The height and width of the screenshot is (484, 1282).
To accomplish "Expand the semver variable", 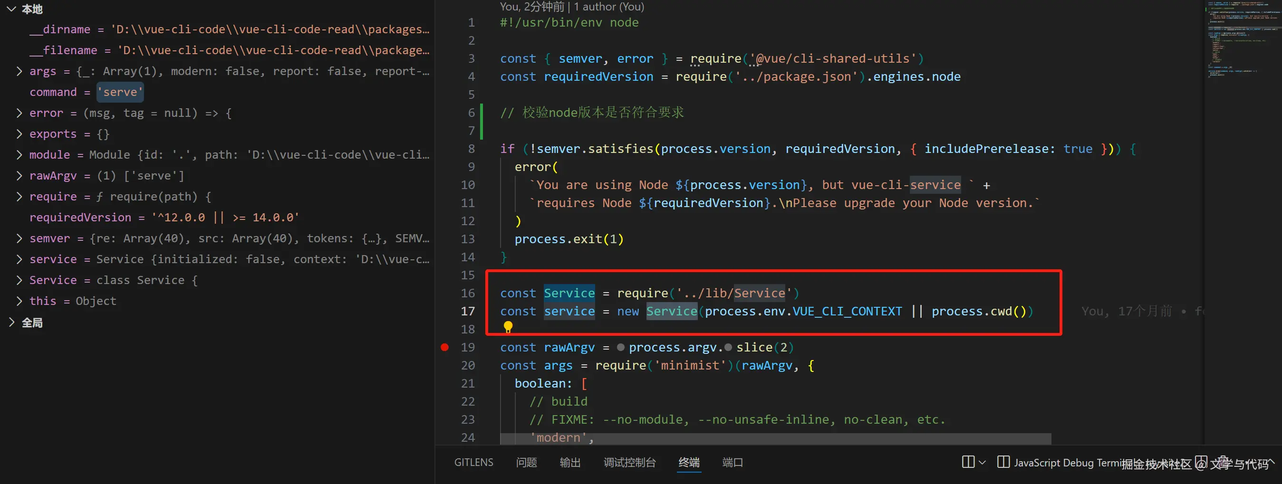I will click(19, 238).
